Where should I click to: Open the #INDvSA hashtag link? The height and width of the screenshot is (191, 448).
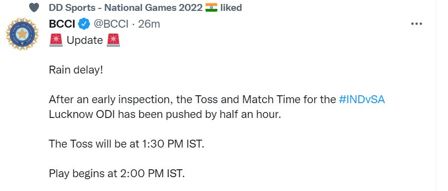tap(362, 99)
